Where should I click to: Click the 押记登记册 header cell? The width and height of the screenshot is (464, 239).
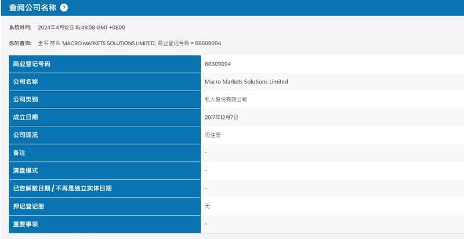[105, 206]
